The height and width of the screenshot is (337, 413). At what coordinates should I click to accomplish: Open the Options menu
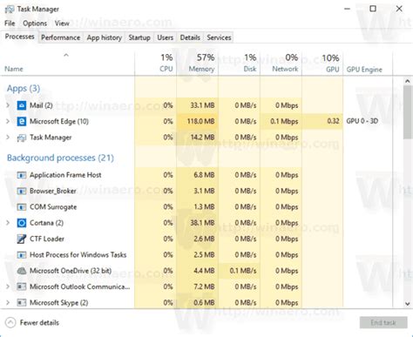(35, 24)
